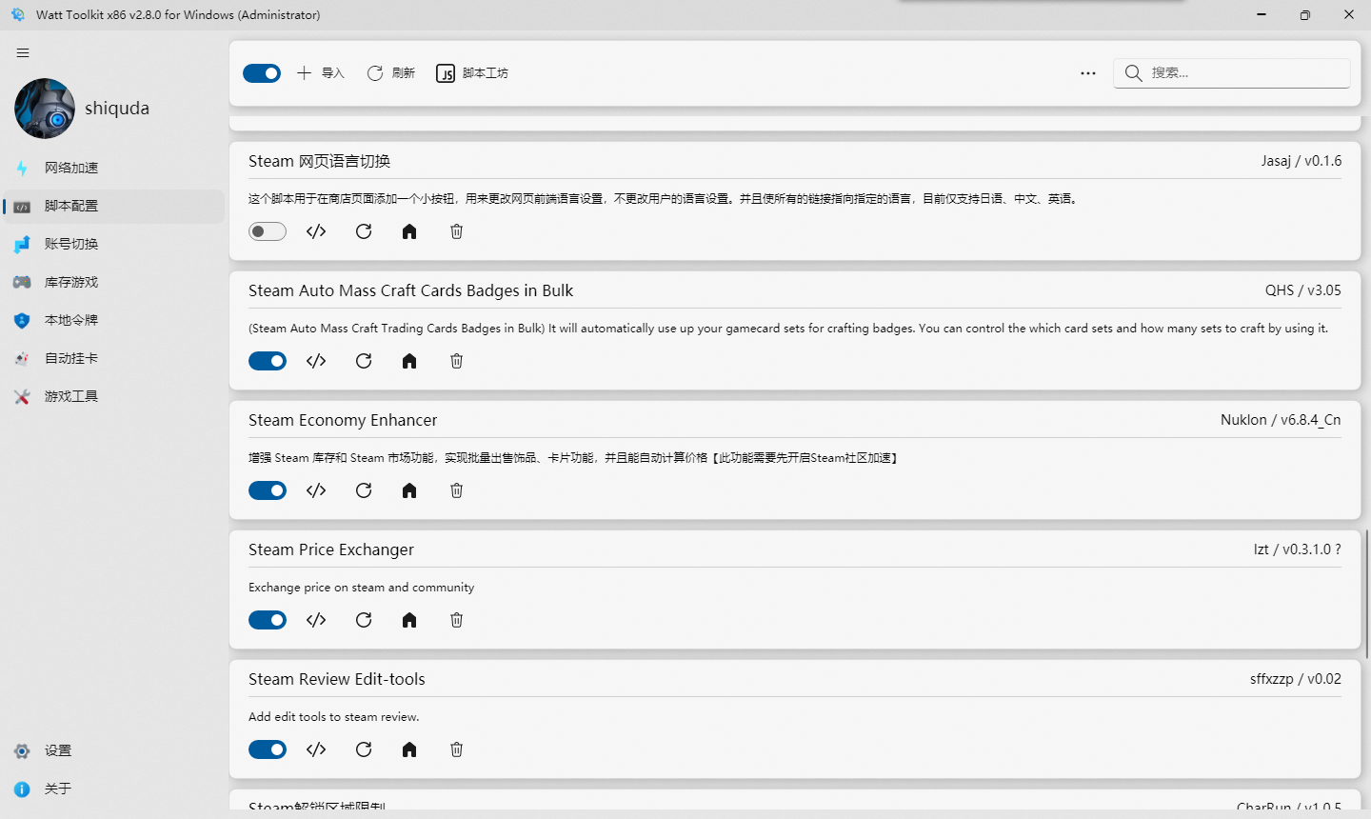Open the more options ellipsis menu
1371x819 pixels.
(1087, 72)
